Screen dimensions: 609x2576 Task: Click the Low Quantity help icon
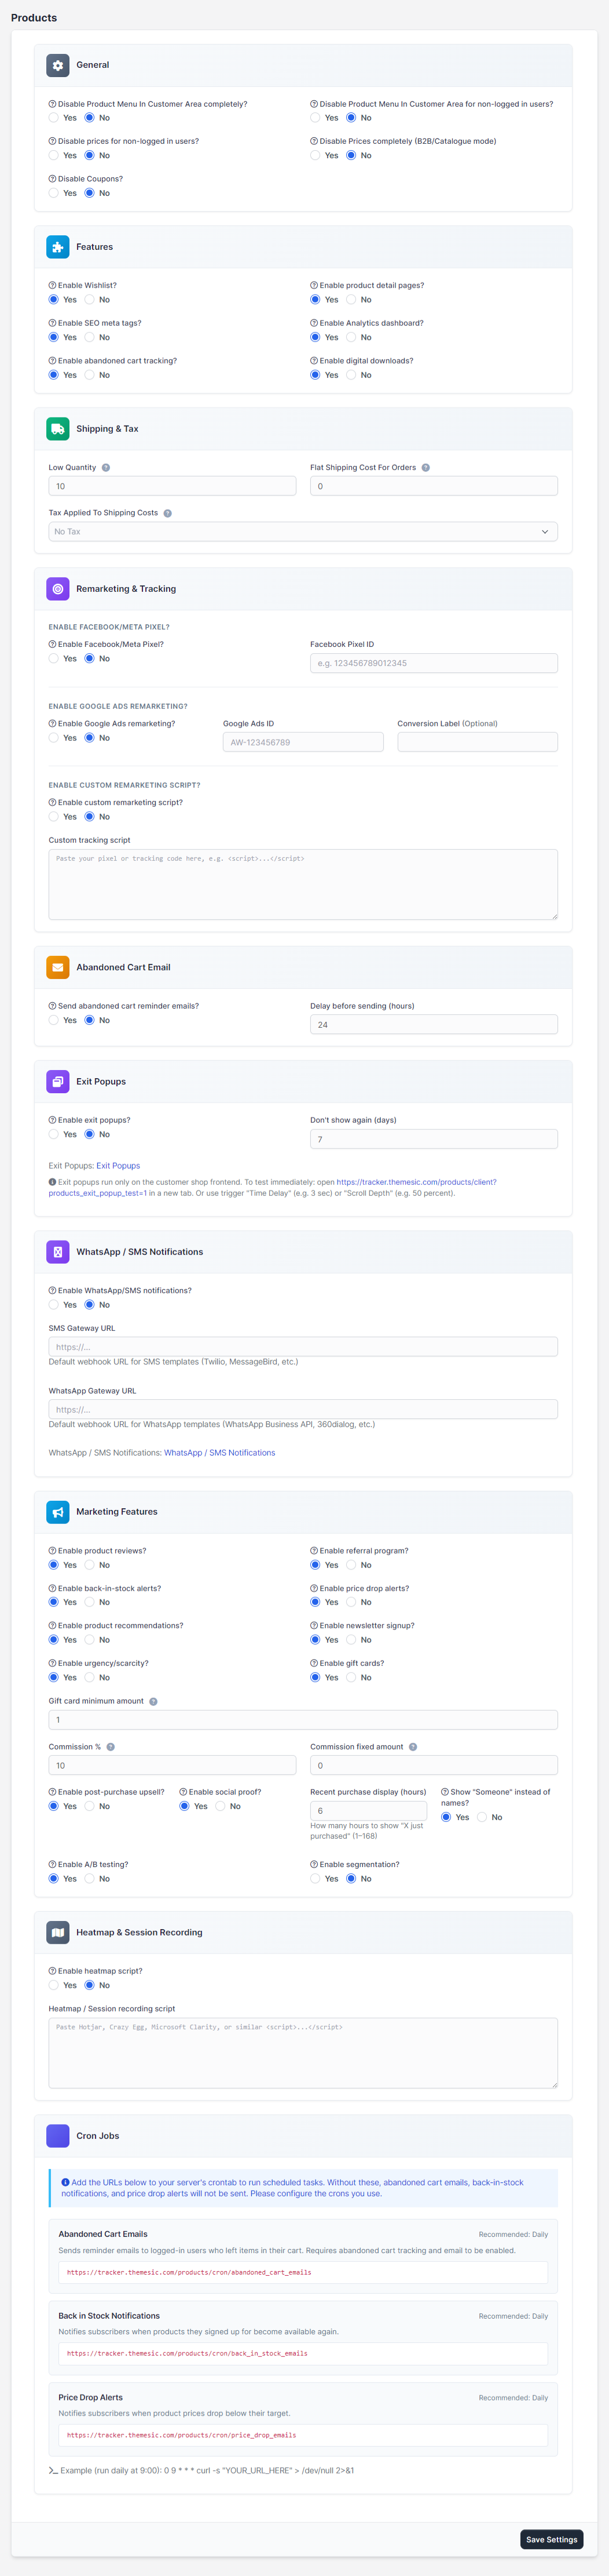click(106, 468)
